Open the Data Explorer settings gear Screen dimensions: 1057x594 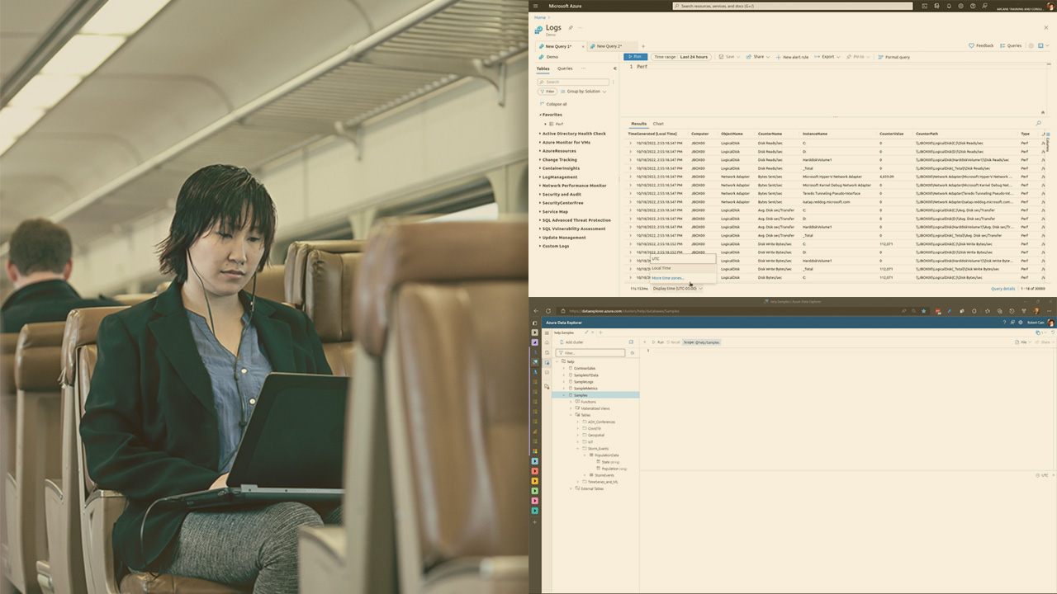pyautogui.click(x=1021, y=323)
